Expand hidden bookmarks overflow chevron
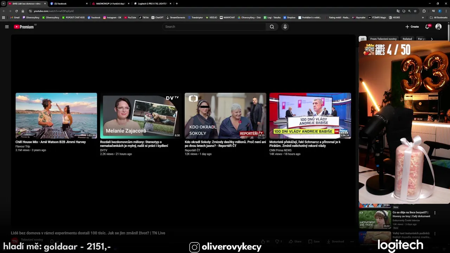This screenshot has height=253, width=450. [423, 17]
